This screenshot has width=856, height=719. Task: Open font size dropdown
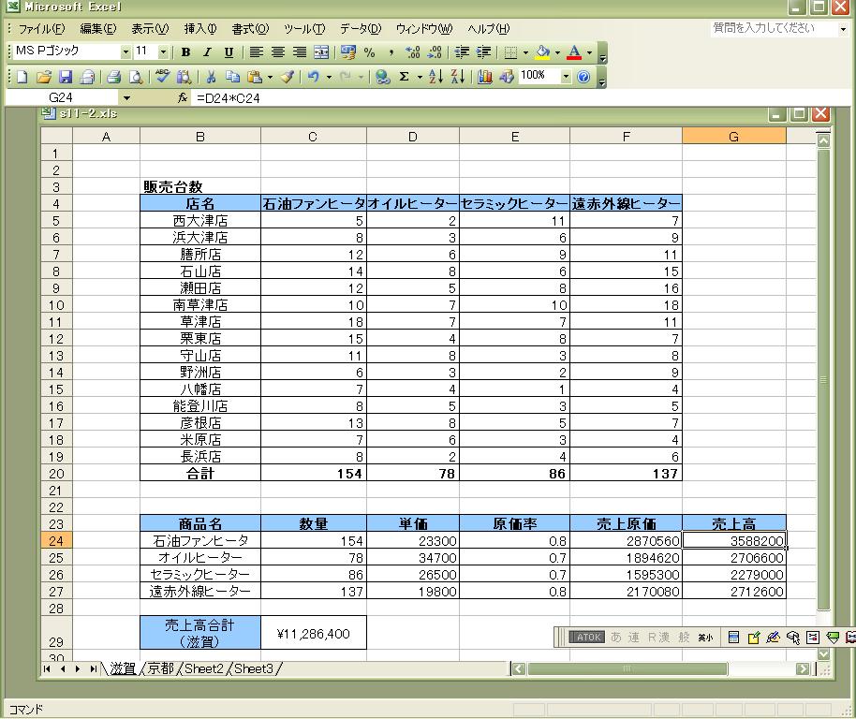pyautogui.click(x=163, y=52)
